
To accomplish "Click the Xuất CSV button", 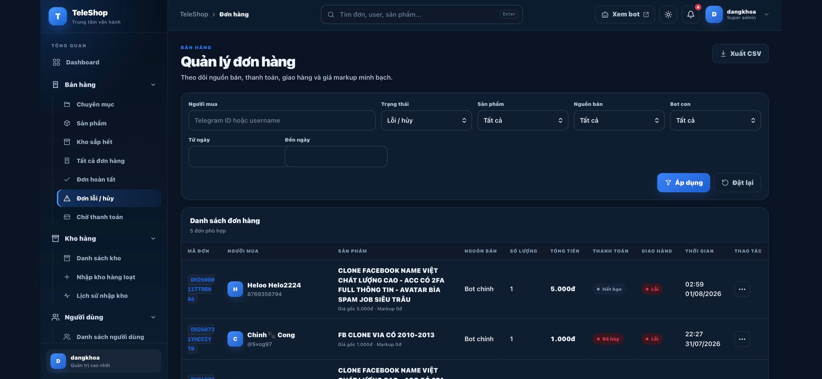I will [x=740, y=53].
